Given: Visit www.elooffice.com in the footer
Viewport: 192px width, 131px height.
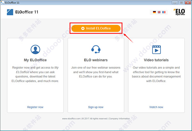Looking at the screenshot, I should pyautogui.click(x=71, y=119).
